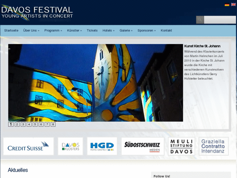Image resolution: width=237 pixels, height=178 pixels.
Task: Select slide 6 in slideshow pager
Action: tap(41, 124)
